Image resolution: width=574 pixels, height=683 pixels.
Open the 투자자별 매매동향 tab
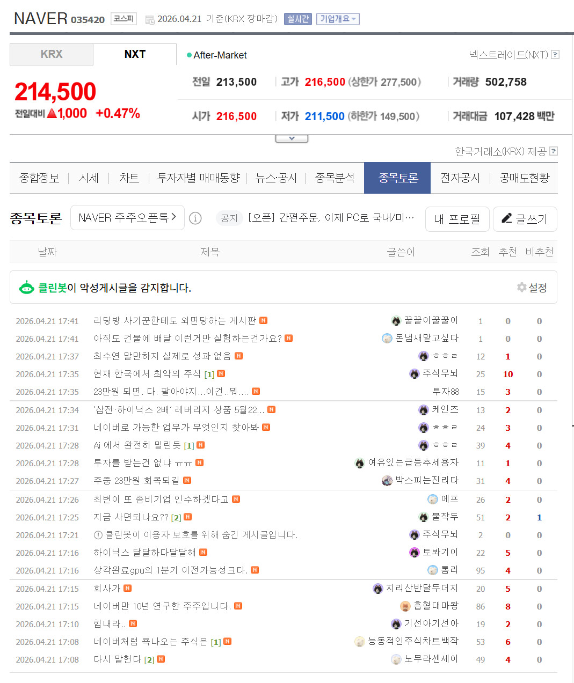tap(198, 178)
